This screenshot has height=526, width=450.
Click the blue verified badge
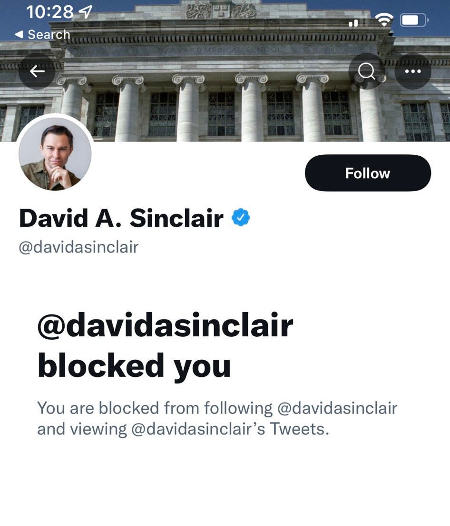(x=241, y=217)
